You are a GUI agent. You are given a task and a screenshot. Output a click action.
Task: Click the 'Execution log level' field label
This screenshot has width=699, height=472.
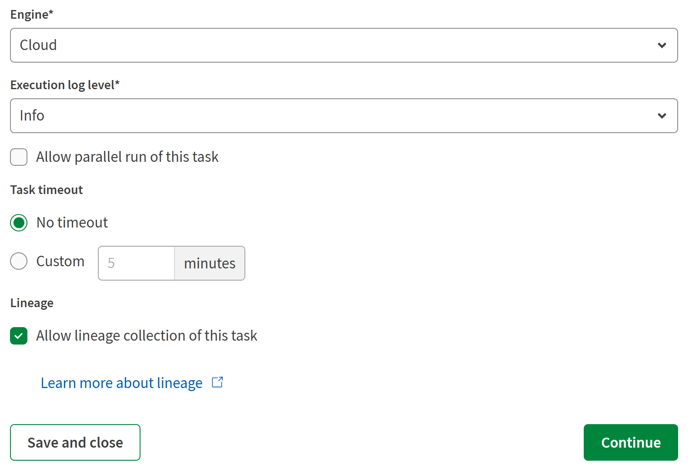pyautogui.click(x=65, y=85)
